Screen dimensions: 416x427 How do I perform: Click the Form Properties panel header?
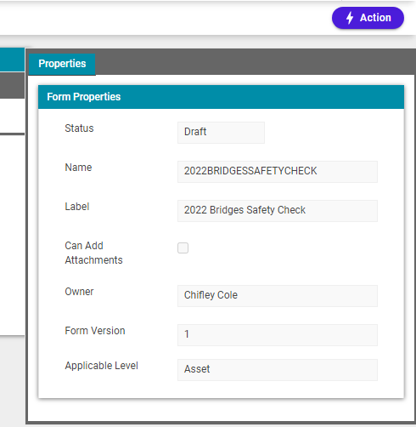pyautogui.click(x=221, y=97)
